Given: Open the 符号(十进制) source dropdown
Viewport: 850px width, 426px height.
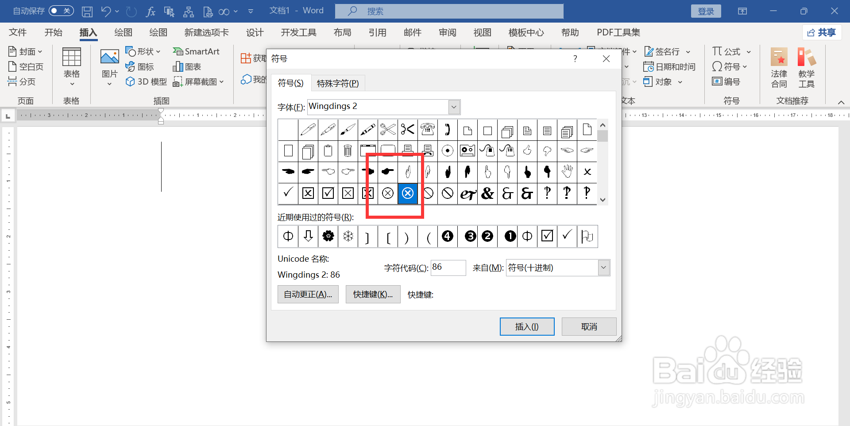Looking at the screenshot, I should (x=603, y=267).
